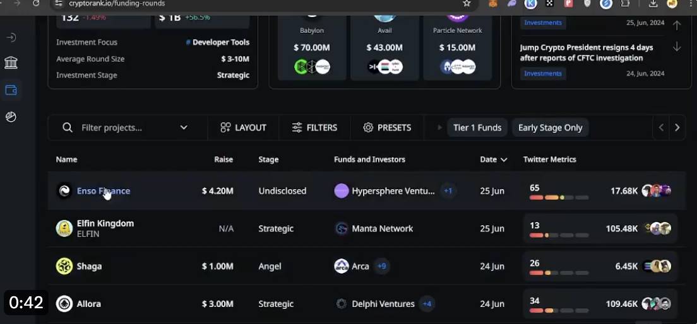Open the pie chart sidebar icon
Image resolution: width=697 pixels, height=324 pixels.
(11, 117)
